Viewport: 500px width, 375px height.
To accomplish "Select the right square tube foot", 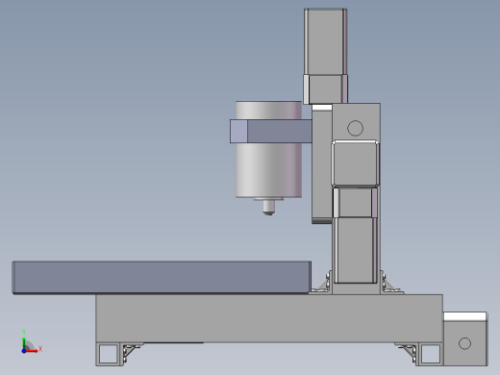I will click(430, 354).
